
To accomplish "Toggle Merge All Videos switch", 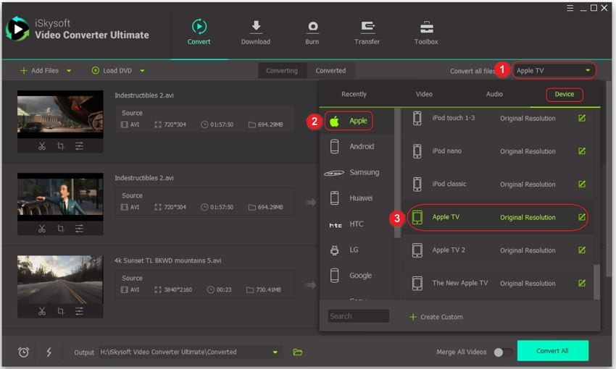I will (x=503, y=352).
